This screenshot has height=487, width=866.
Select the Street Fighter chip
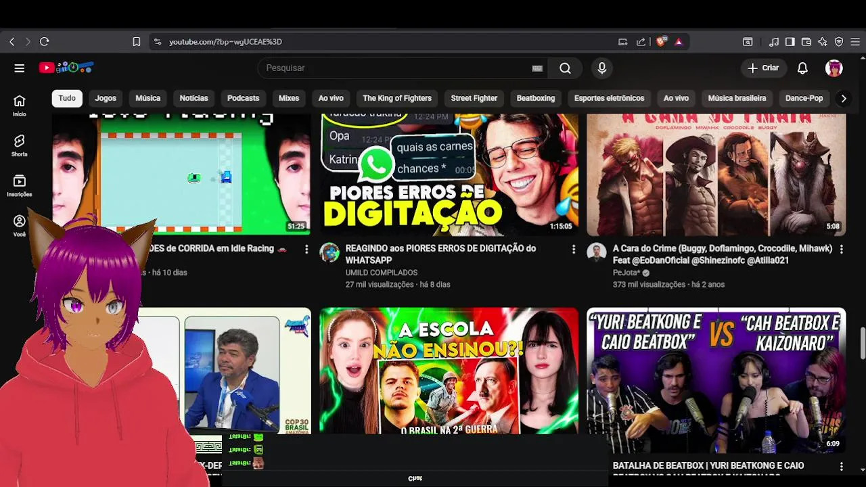[474, 98]
